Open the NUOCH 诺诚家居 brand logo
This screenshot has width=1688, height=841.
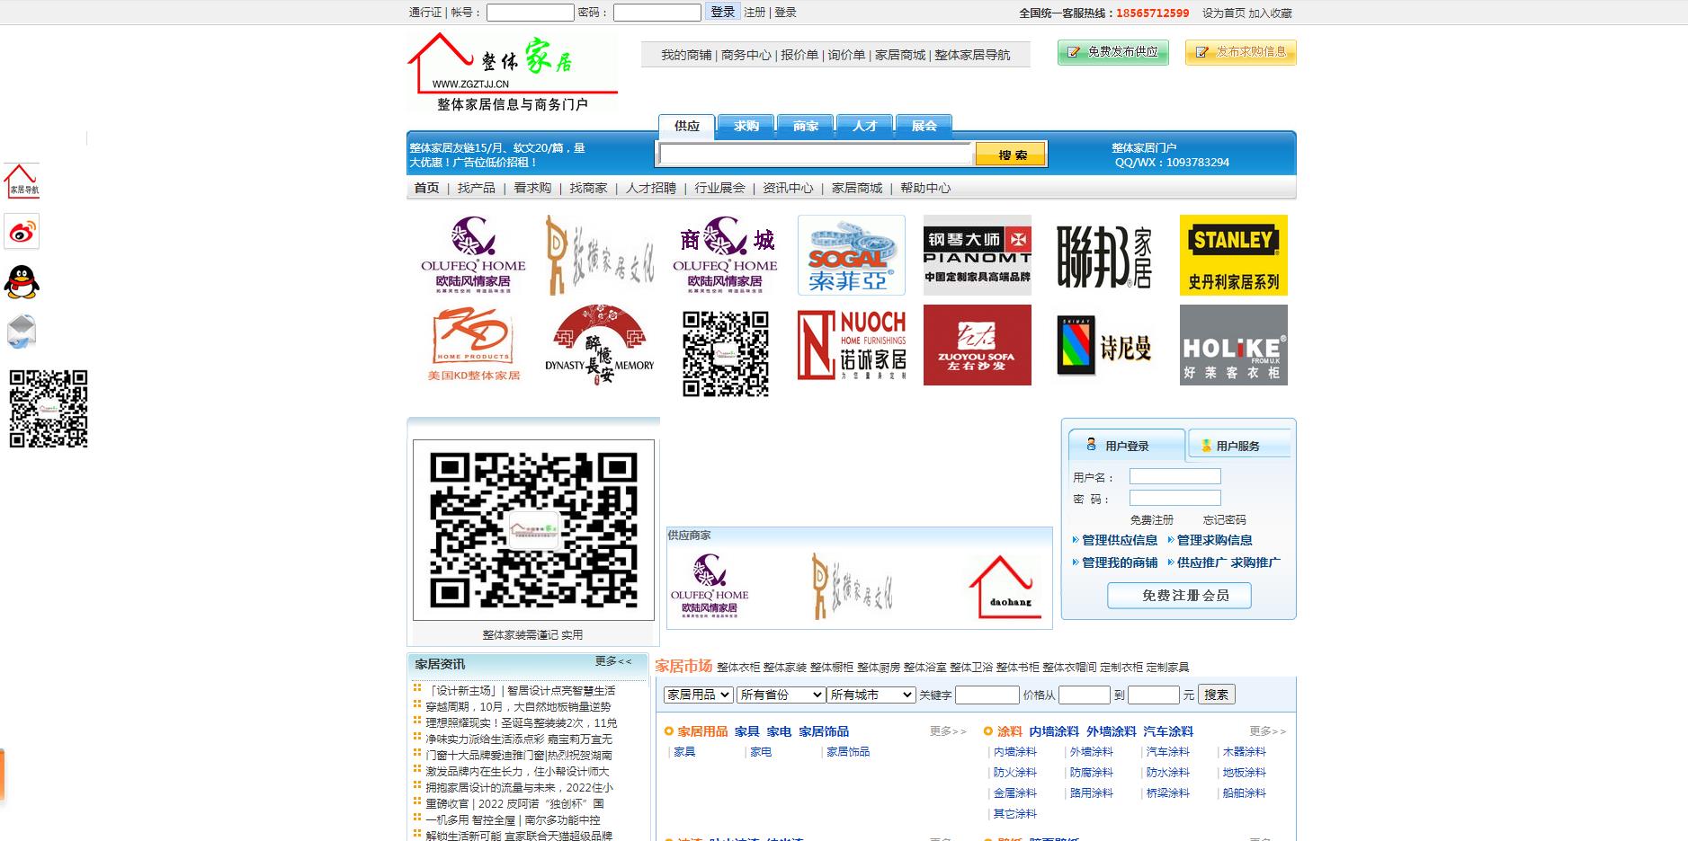[x=852, y=345]
